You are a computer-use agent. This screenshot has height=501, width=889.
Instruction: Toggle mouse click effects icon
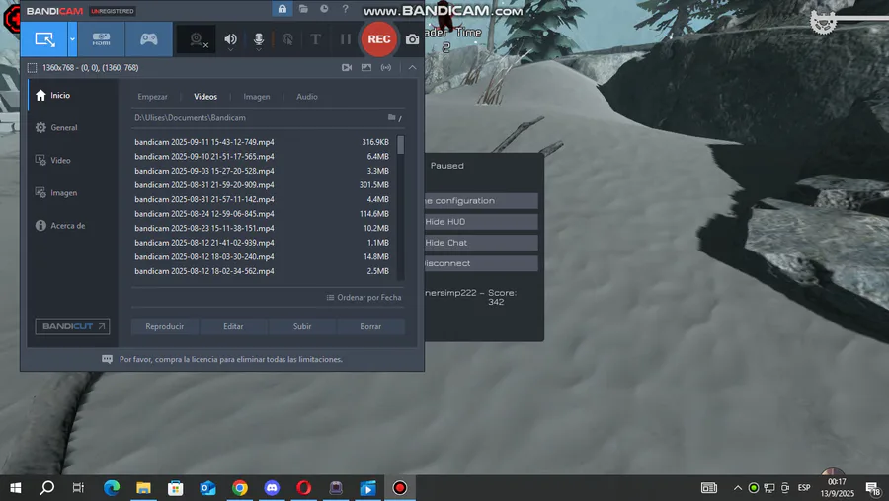click(287, 39)
